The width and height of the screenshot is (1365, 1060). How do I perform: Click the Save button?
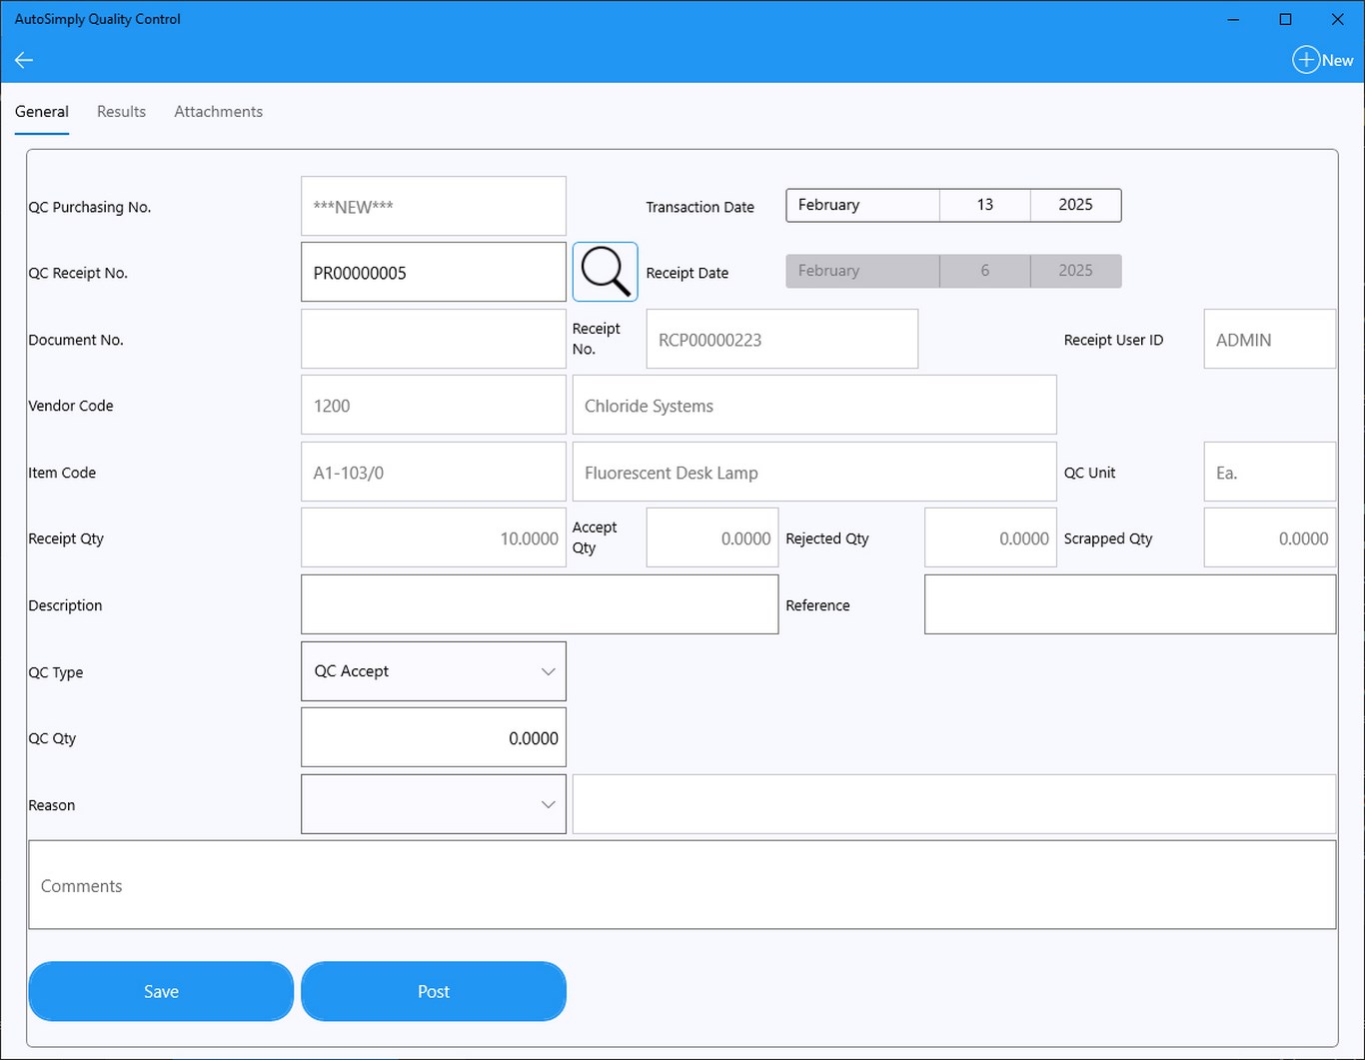pos(161,991)
